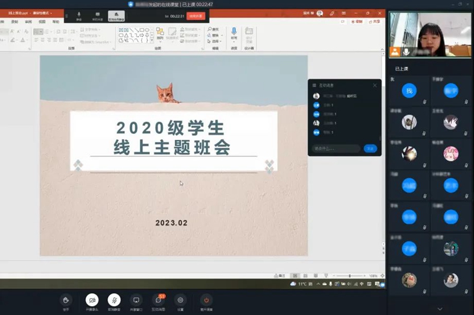Click the chat message input field
The image size is (474, 315).
point(336,149)
